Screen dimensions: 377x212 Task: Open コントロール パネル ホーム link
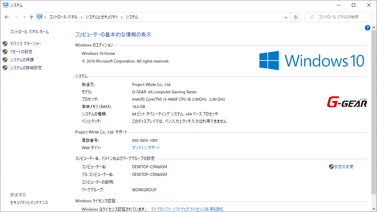[x=29, y=32]
